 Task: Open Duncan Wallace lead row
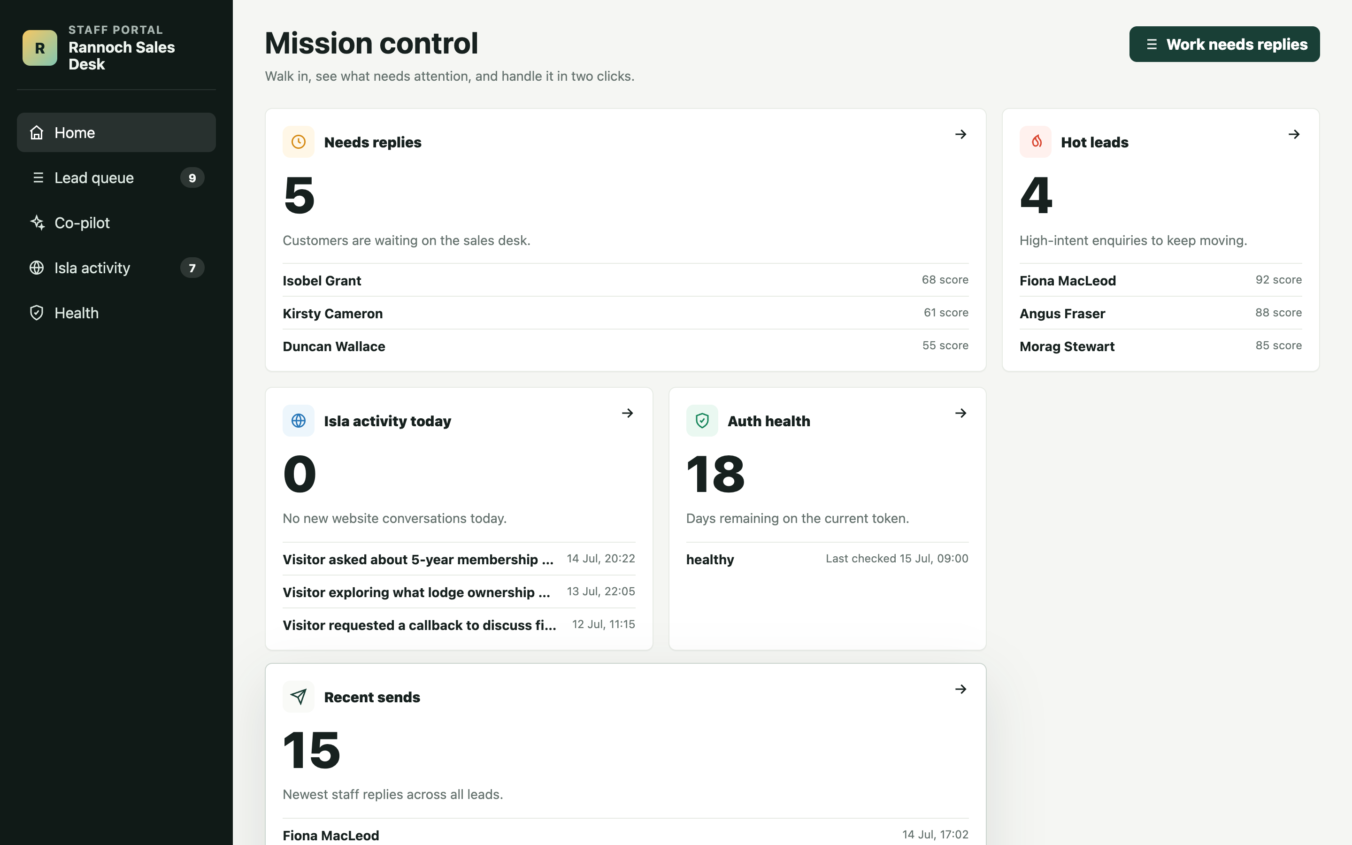click(625, 346)
